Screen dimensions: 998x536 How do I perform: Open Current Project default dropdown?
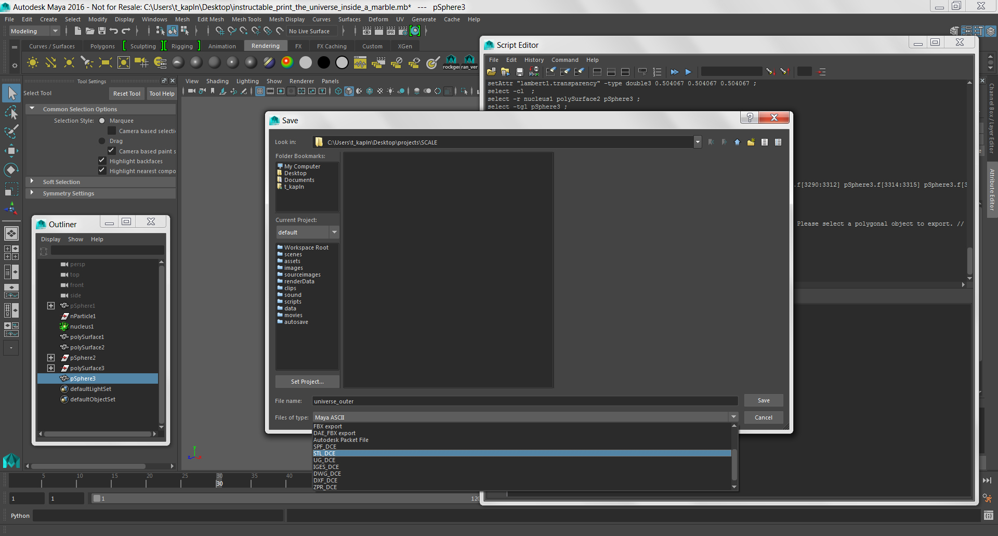pos(307,232)
